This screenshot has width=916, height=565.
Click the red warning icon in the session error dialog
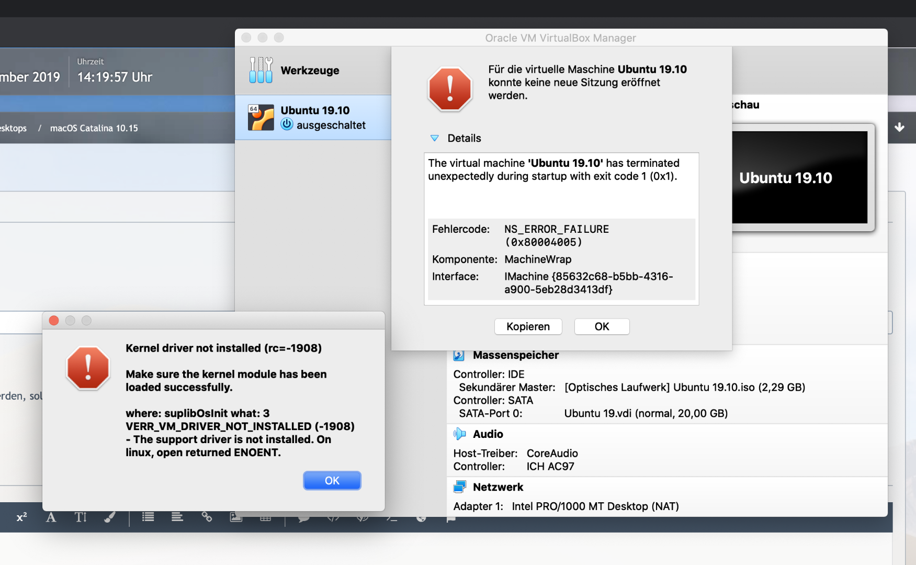(450, 89)
